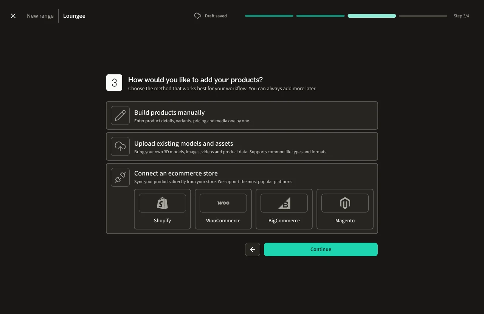Choose Build products manually heading
Viewport: 484px width, 314px height.
coord(169,112)
